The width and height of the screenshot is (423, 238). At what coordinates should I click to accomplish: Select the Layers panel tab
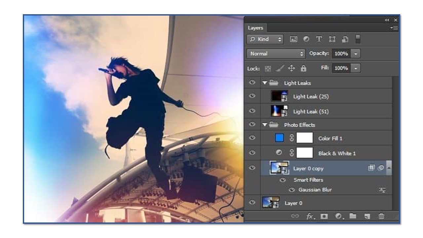coord(256,28)
